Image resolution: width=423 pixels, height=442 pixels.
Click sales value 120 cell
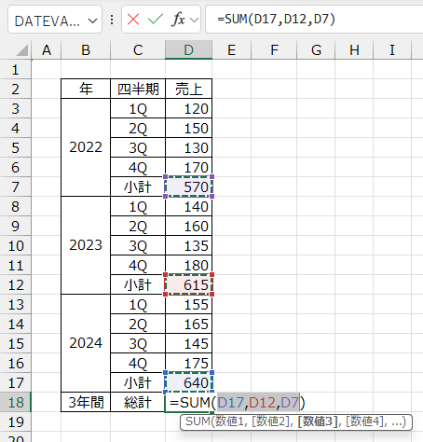point(189,108)
